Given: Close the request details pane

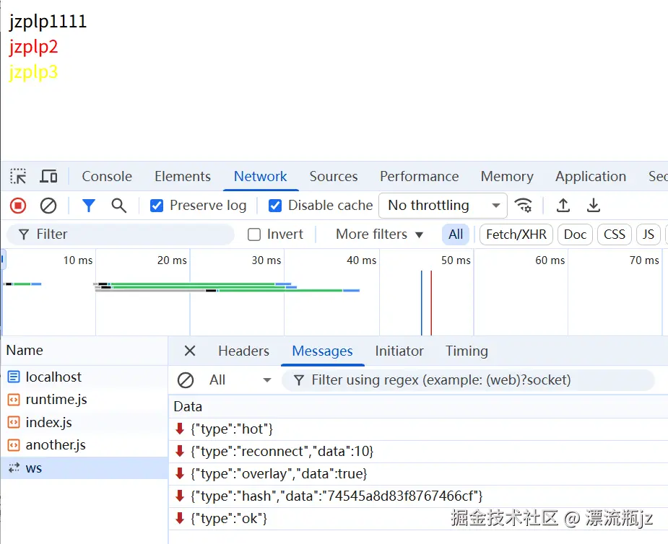Looking at the screenshot, I should [190, 351].
